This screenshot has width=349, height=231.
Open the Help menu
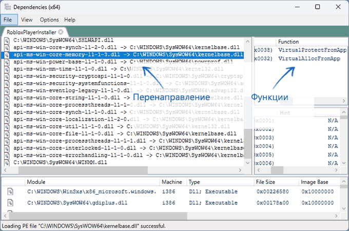point(70,20)
